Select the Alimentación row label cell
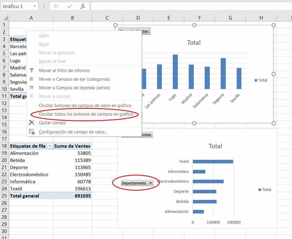This screenshot has width=292, height=239. click(31, 153)
